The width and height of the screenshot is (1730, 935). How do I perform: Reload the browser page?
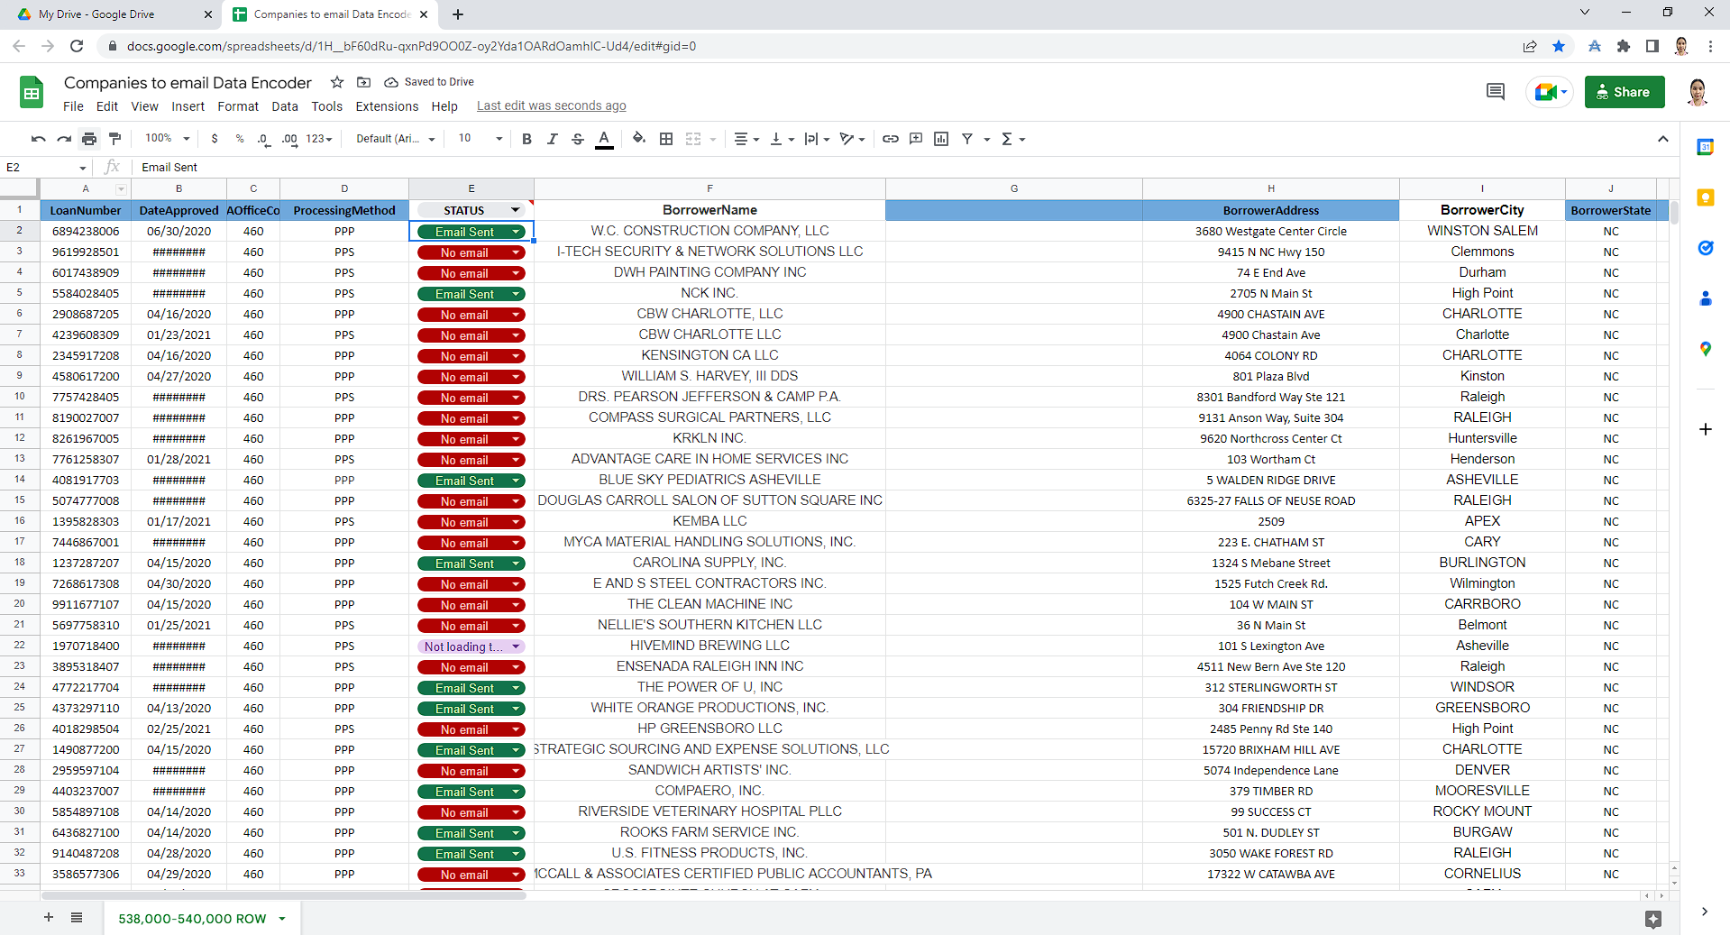pyautogui.click(x=77, y=46)
